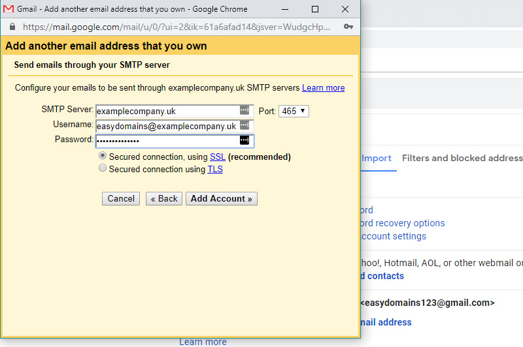Click password manager icon in SMTP Server field
The height and width of the screenshot is (347, 523).
pyautogui.click(x=245, y=110)
